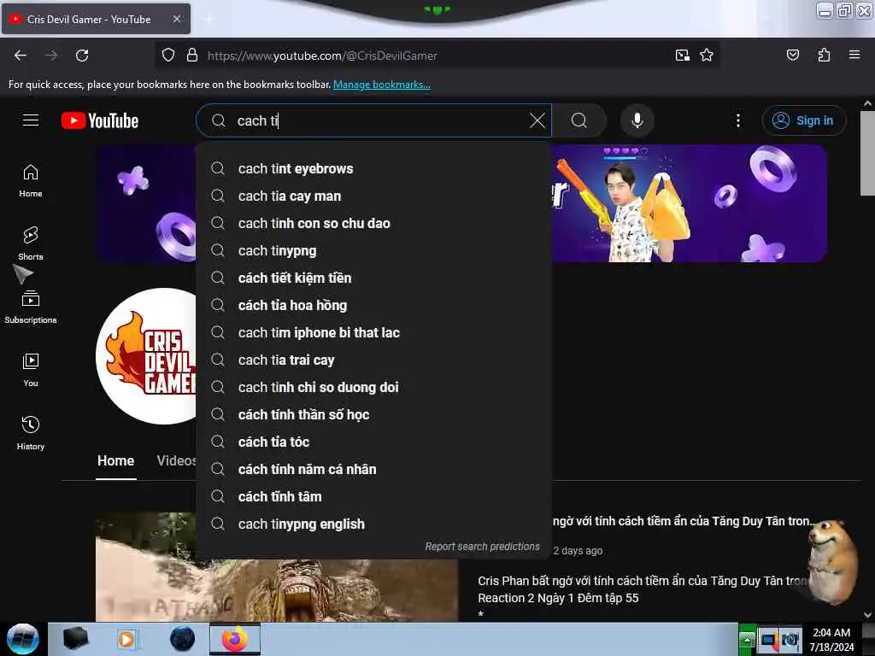Open History in the YouTube sidebar

pyautogui.click(x=31, y=433)
